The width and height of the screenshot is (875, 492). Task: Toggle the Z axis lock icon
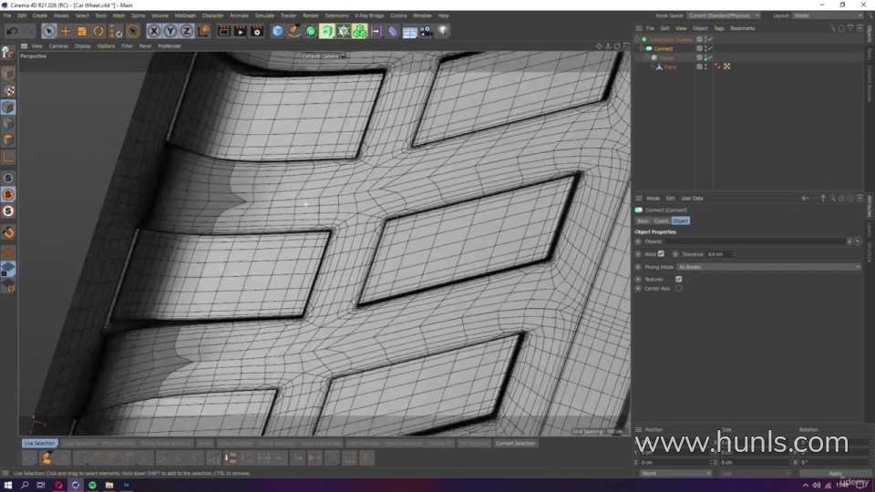[x=187, y=31]
